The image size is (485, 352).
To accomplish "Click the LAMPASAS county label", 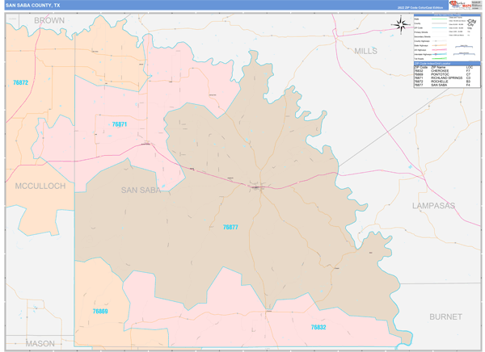I will click(433, 206).
